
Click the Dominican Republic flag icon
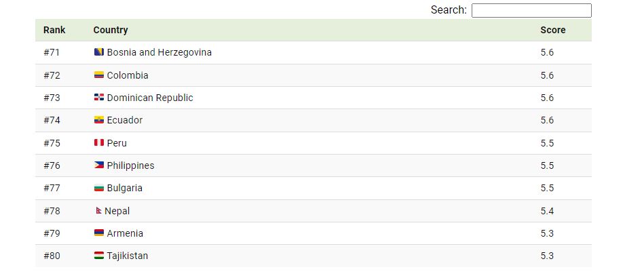pyautogui.click(x=99, y=97)
